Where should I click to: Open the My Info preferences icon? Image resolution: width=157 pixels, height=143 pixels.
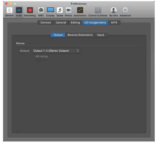tap(114, 10)
